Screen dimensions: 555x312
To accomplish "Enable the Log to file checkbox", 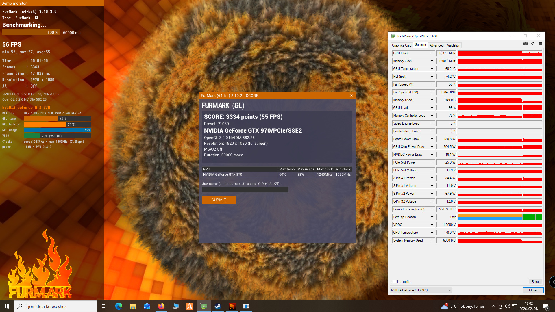I will click(394, 282).
